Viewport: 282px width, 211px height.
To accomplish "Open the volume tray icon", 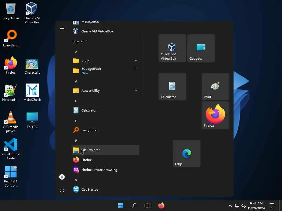I will coord(243,206).
